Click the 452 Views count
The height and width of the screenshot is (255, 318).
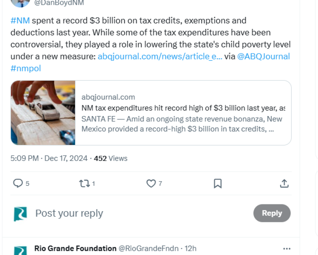pyautogui.click(x=111, y=158)
